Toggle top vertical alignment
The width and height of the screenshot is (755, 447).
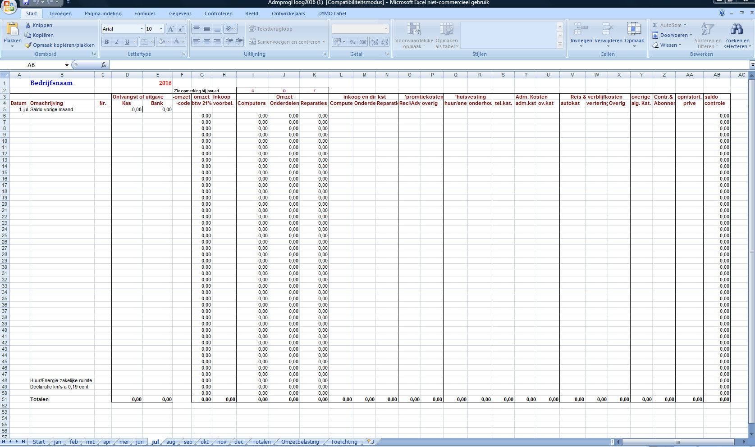click(x=197, y=29)
